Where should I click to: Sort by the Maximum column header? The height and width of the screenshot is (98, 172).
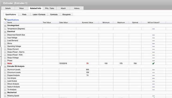121,22
